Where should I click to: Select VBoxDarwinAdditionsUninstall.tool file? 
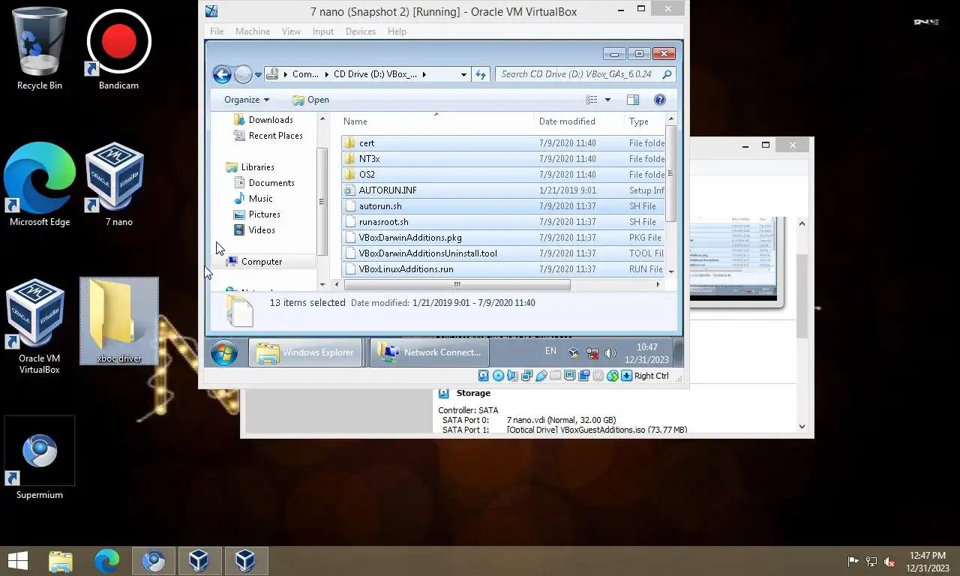[502, 253]
